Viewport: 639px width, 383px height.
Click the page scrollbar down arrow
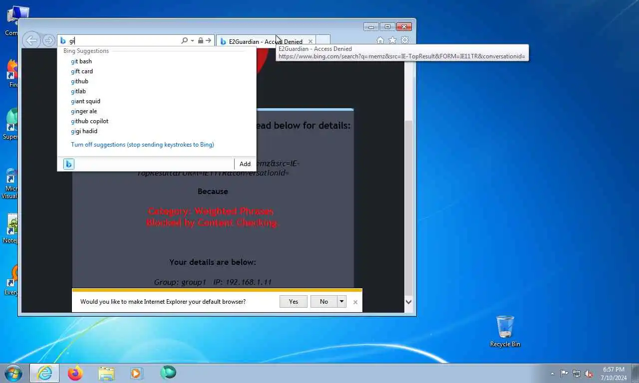(x=408, y=302)
